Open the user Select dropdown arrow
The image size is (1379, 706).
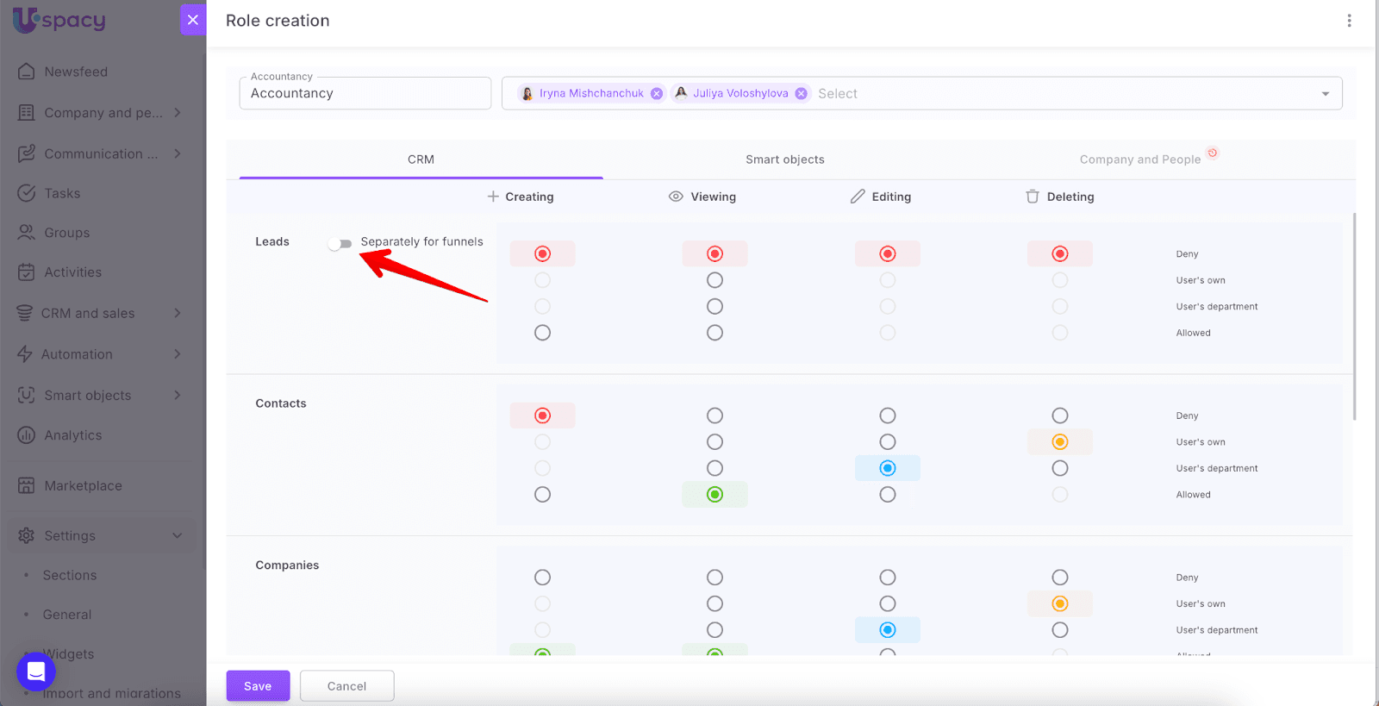(x=1325, y=94)
